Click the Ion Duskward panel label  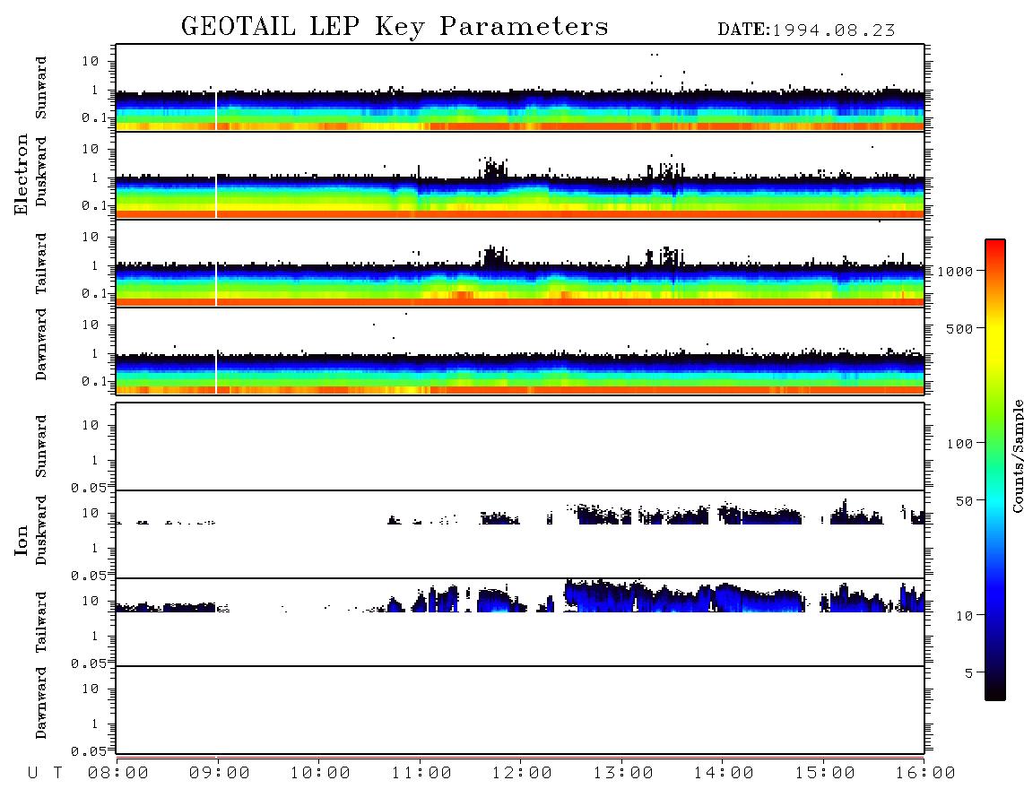point(40,530)
